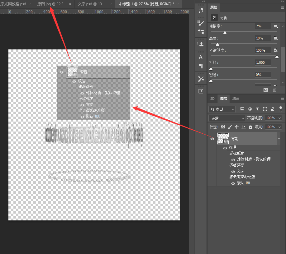Click the Properties panel trash icon
The height and width of the screenshot is (254, 286).
pos(274,90)
